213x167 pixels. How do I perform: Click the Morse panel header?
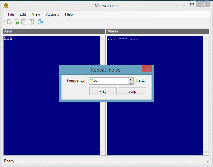[158, 31]
